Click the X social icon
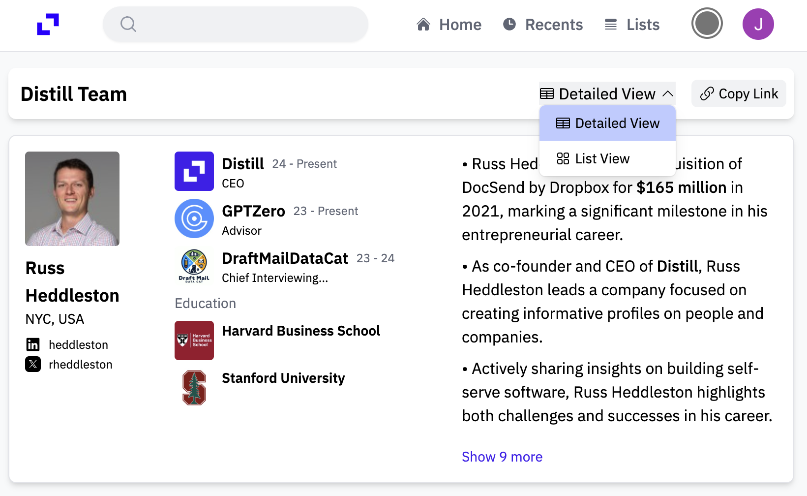This screenshot has height=496, width=807. 33,364
